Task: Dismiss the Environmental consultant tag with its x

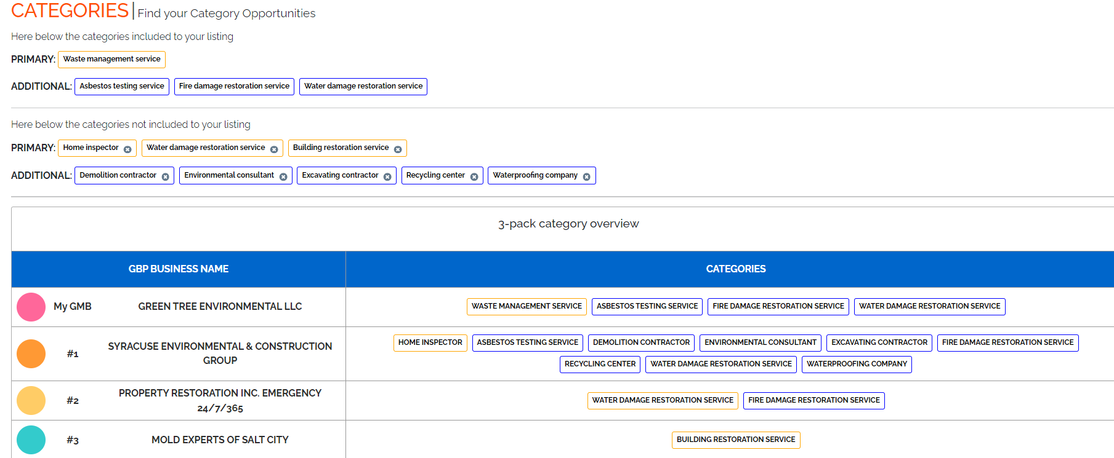Action: [x=283, y=177]
